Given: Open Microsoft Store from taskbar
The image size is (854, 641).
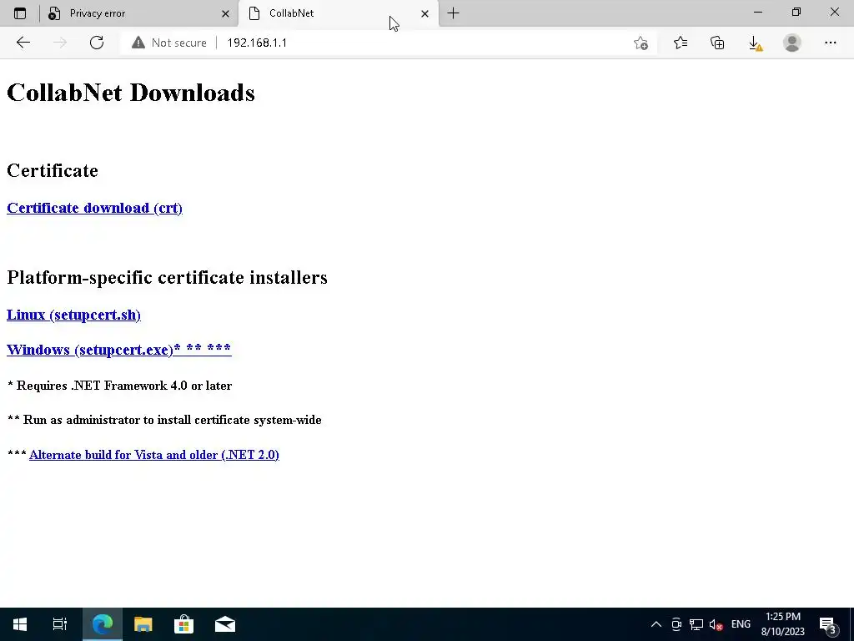Looking at the screenshot, I should pos(184,624).
